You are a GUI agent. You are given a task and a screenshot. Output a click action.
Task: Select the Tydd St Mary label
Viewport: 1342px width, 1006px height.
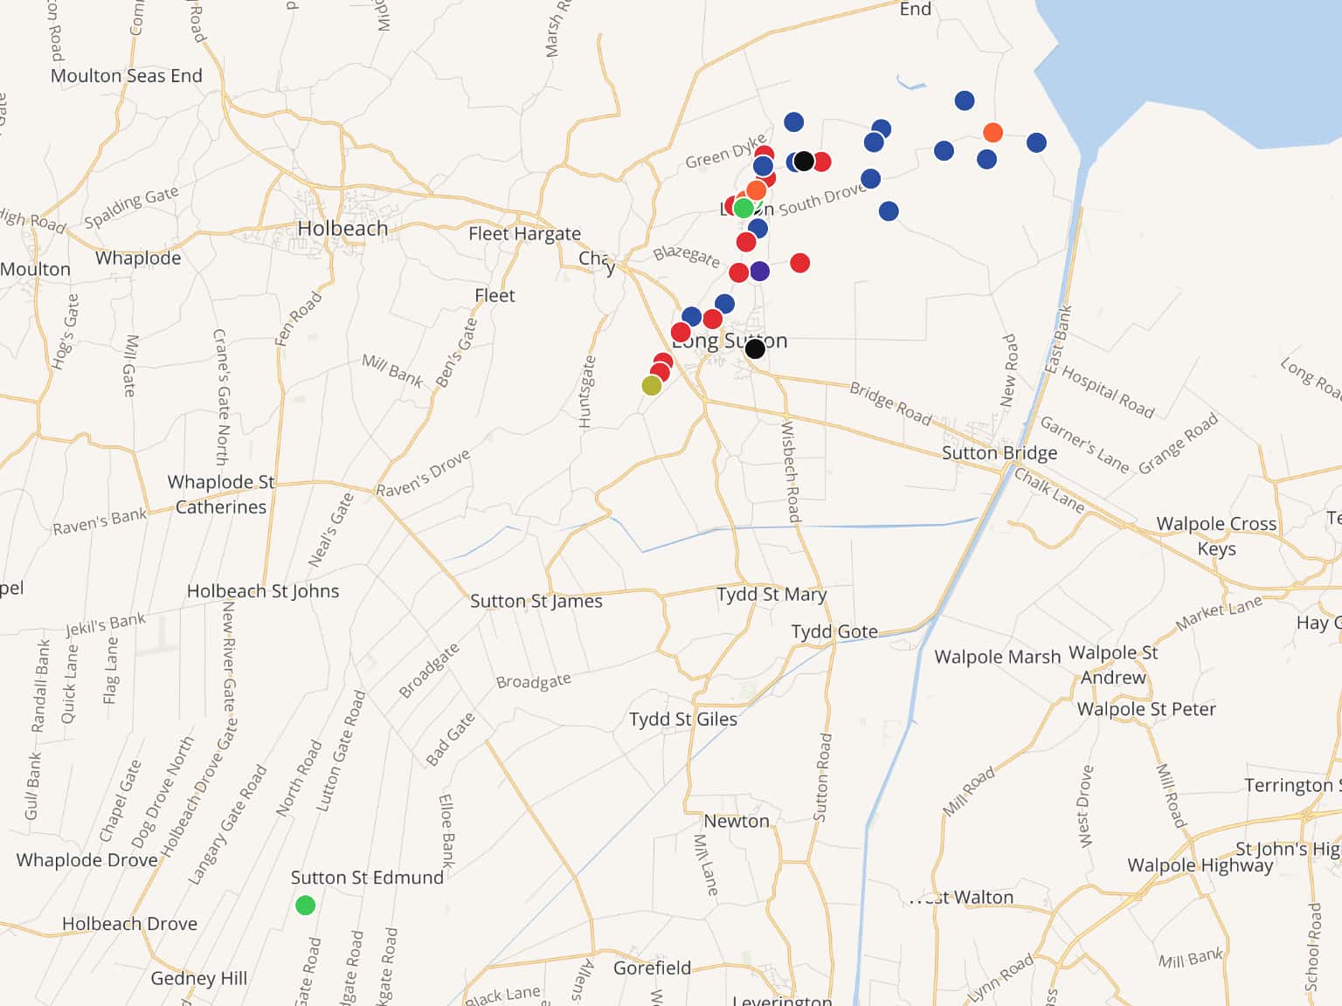point(771,595)
